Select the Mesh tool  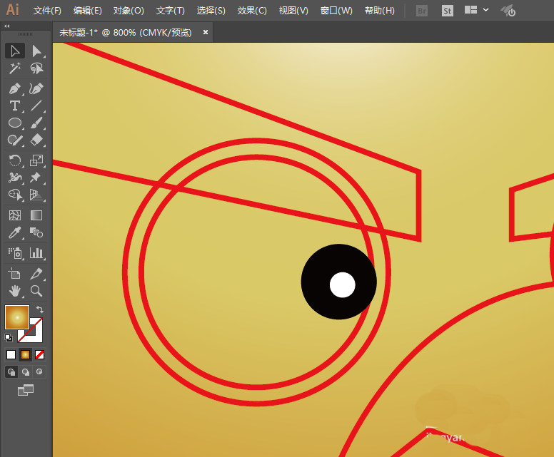(15, 215)
